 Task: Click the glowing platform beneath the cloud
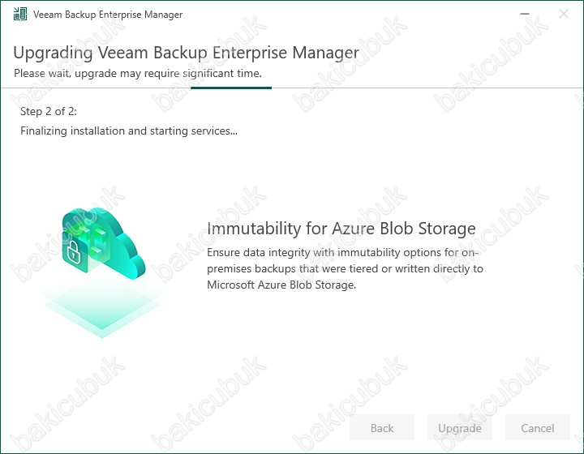tap(101, 308)
